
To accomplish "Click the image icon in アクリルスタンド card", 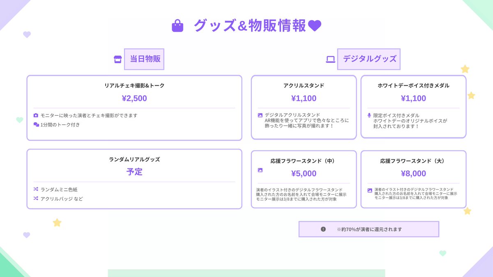I will [260, 115].
